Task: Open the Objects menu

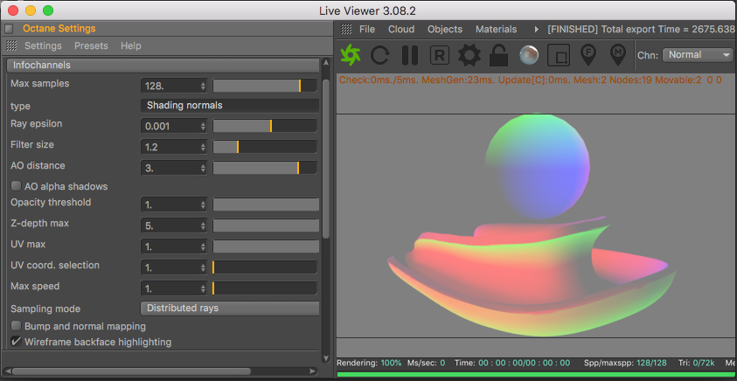Action: coord(445,29)
